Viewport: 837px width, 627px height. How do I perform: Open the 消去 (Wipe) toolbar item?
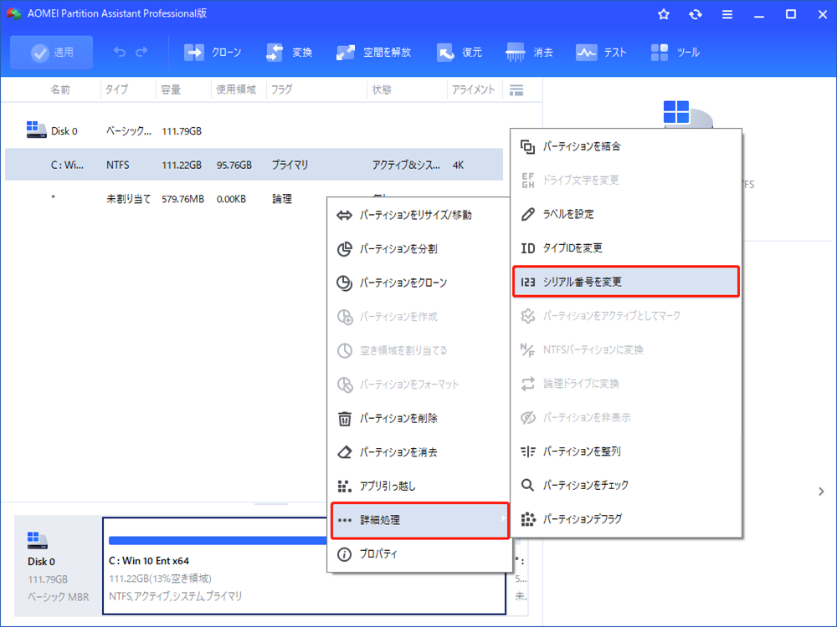tap(529, 52)
